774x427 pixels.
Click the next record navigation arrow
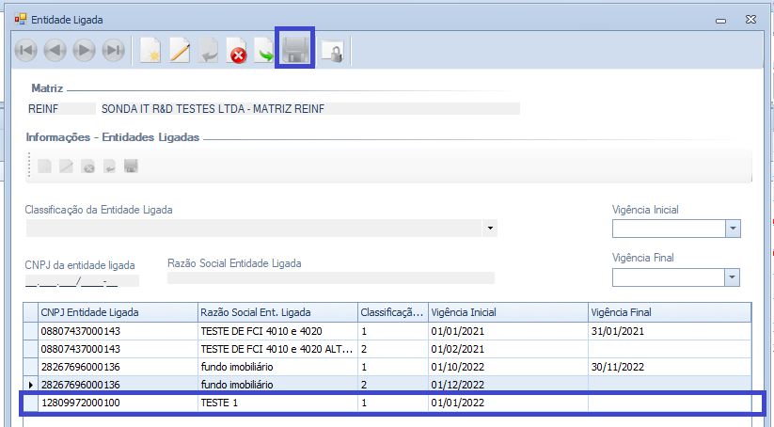coord(84,51)
